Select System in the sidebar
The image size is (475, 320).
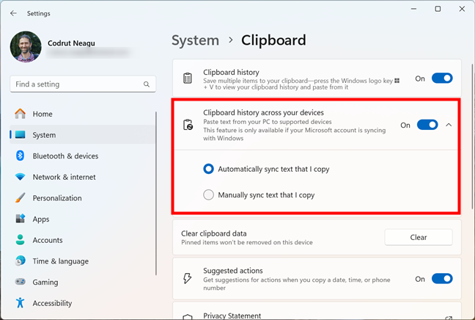[x=83, y=134]
